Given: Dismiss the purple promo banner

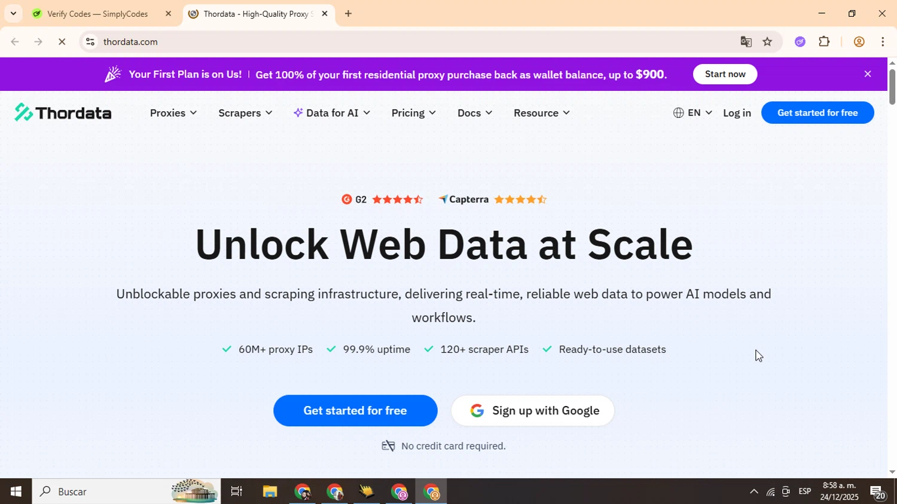Looking at the screenshot, I should (868, 74).
